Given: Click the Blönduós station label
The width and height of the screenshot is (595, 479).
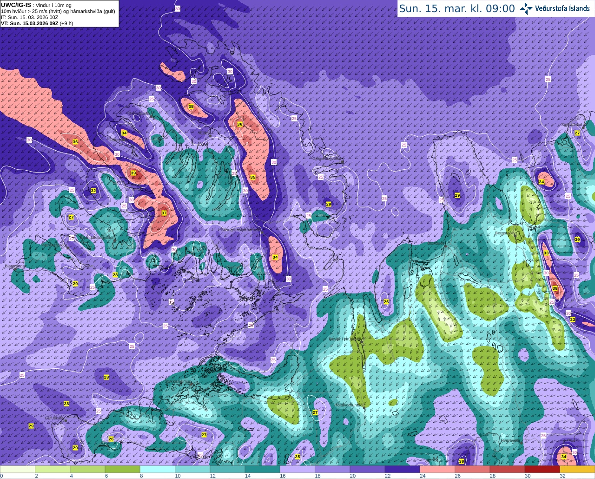Looking at the screenshot, I should point(436,243).
